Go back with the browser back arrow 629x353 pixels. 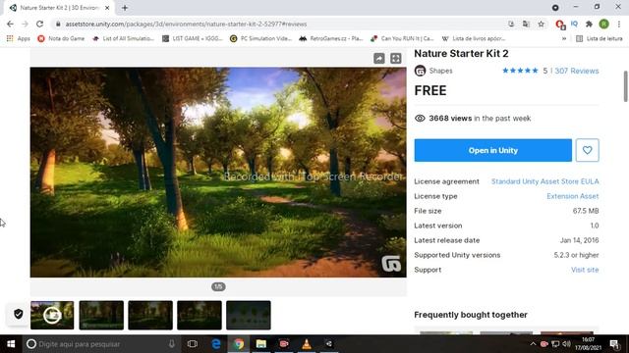coord(10,24)
